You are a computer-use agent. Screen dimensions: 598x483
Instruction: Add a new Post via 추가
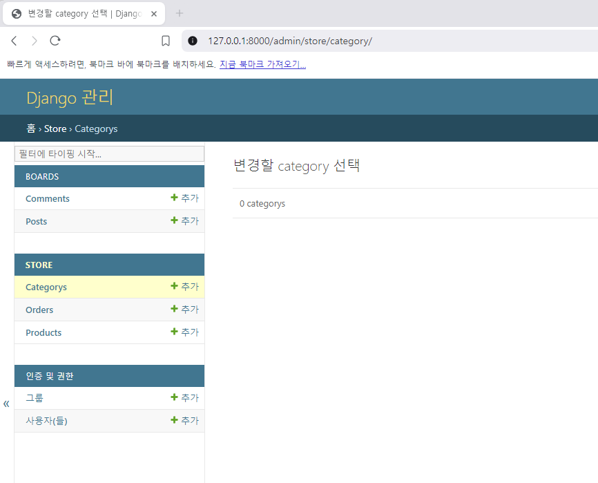(x=184, y=221)
